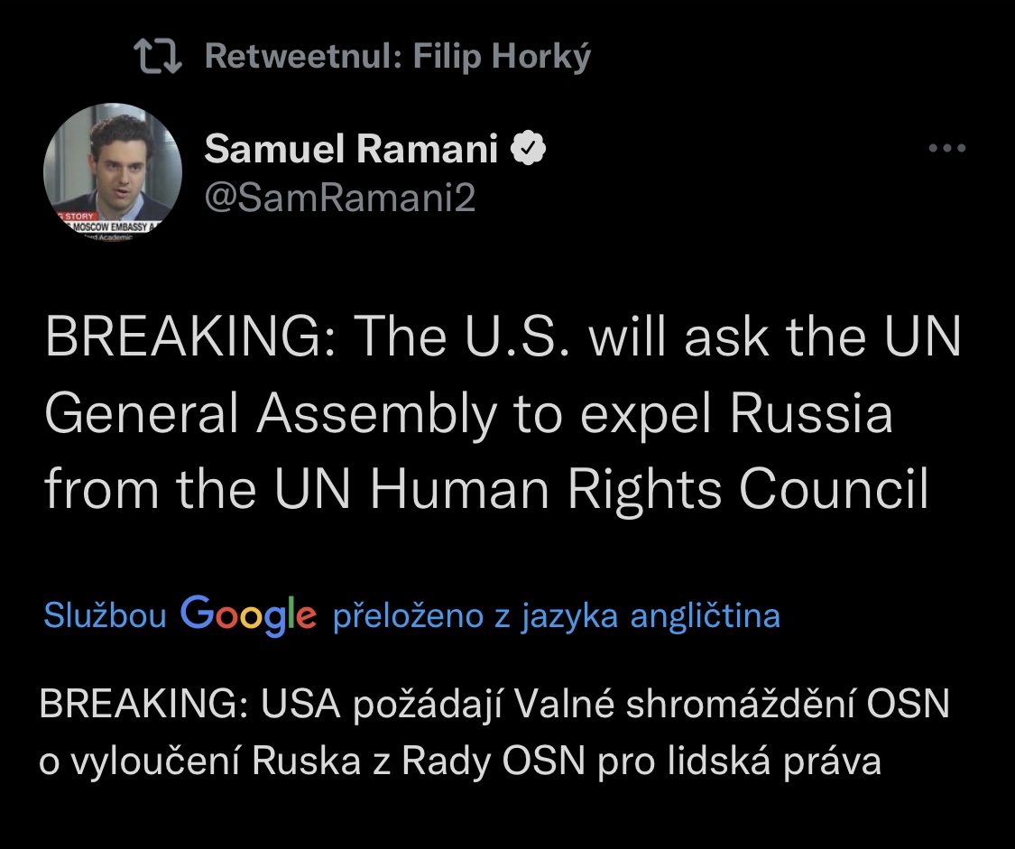Click the English line "General Assembly to expel Russia"
The width and height of the screenshot is (1015, 849).
(x=468, y=414)
